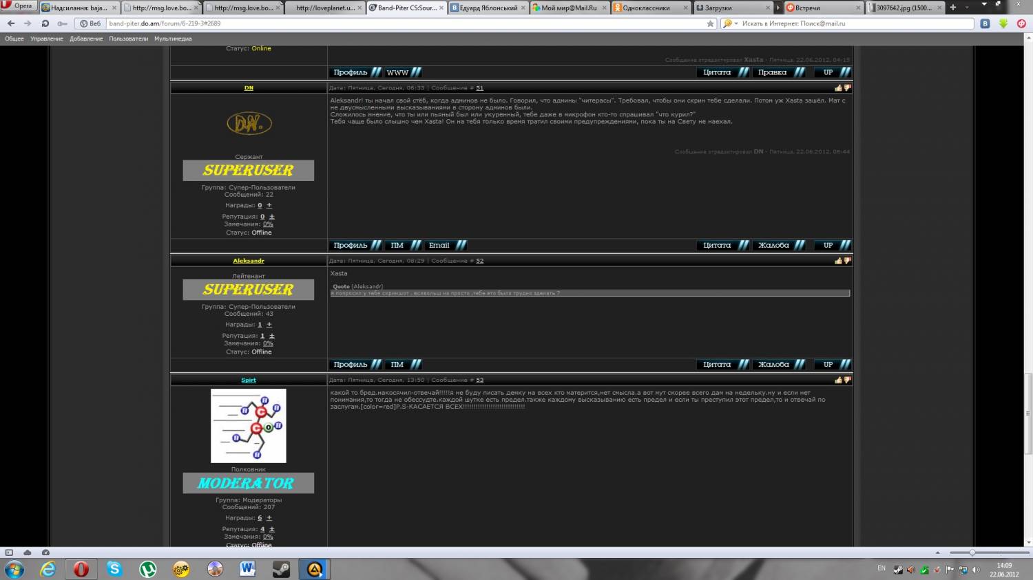
Task: Click Email button in DN's post
Action: (x=446, y=245)
